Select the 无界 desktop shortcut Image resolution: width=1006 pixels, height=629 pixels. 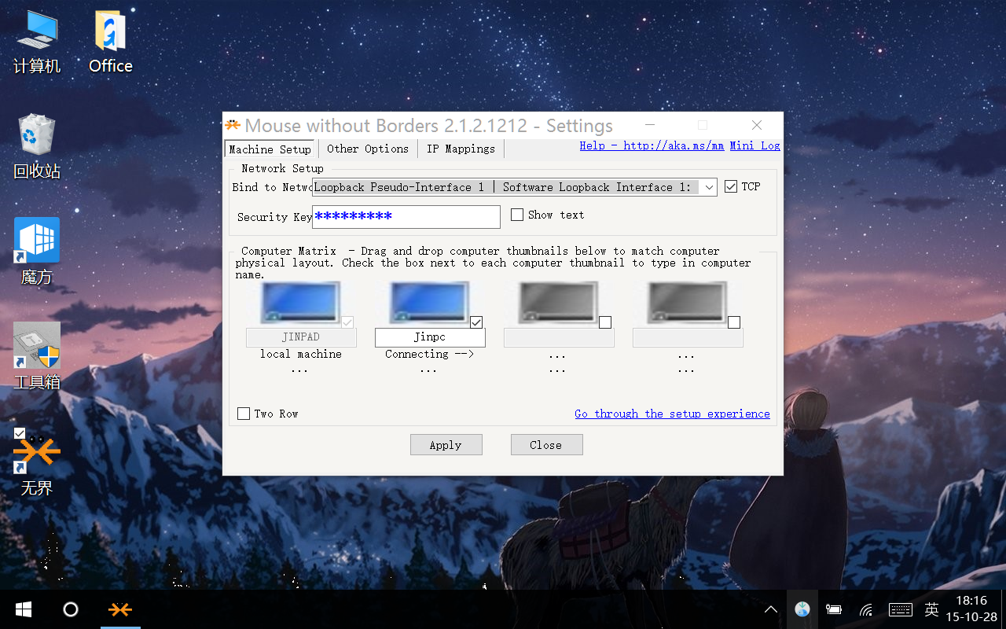[37, 462]
